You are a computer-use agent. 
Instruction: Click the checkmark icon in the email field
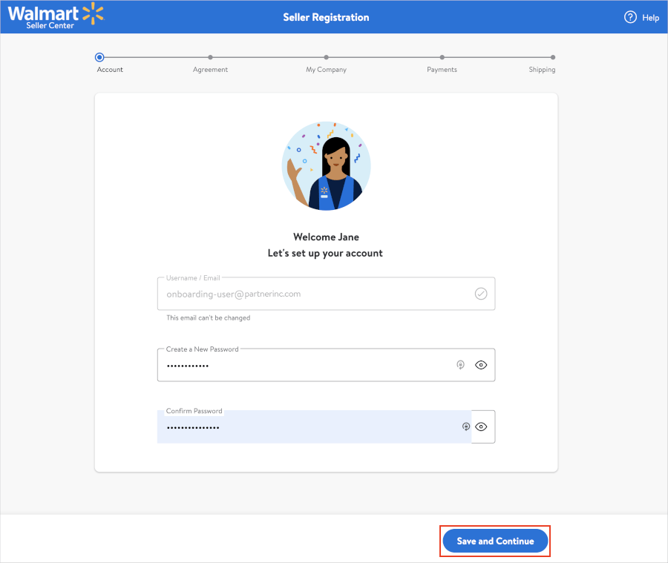[x=481, y=294]
